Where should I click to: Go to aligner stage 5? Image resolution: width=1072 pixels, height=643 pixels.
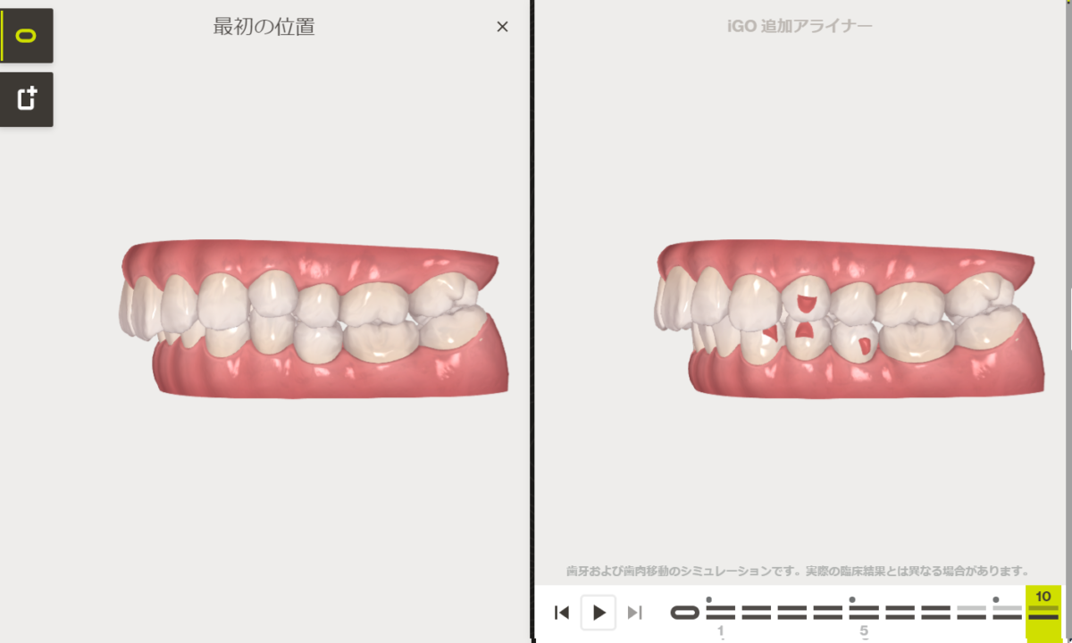[864, 613]
